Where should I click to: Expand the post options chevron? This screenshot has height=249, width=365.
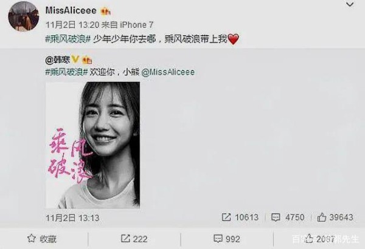pyautogui.click(x=350, y=4)
